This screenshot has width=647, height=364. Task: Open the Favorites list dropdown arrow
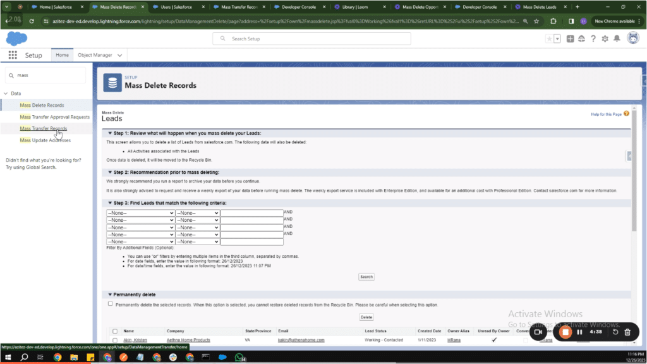click(557, 39)
